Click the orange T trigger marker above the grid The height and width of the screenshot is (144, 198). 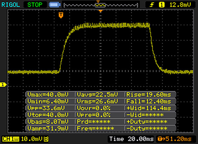[61, 15]
